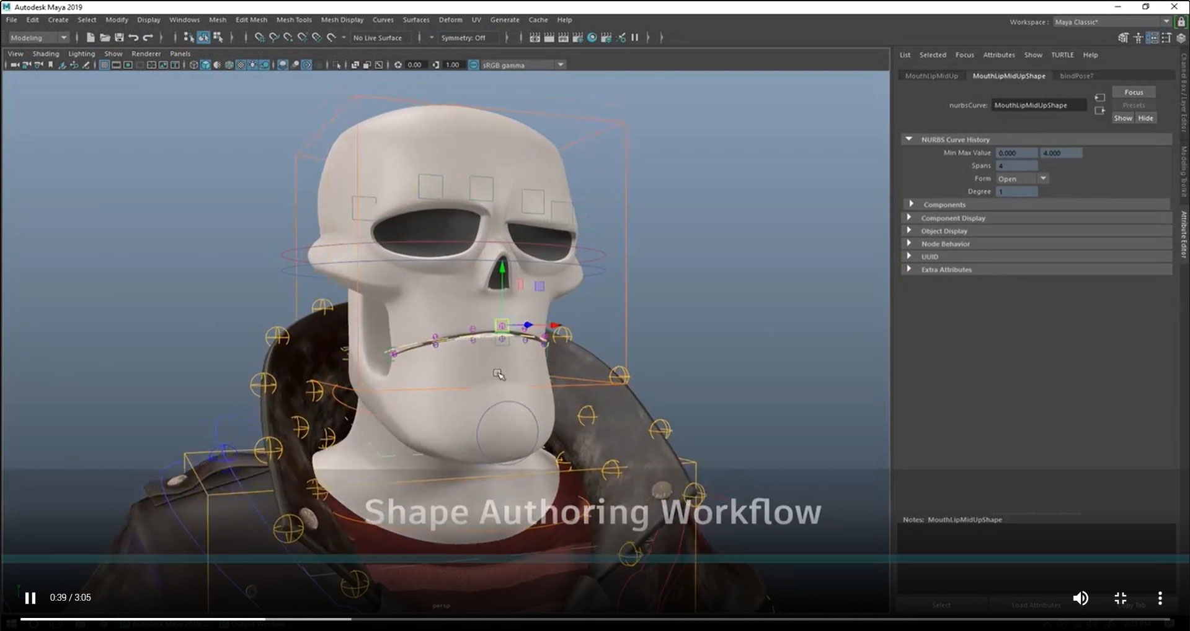Pause the video playback
The image size is (1190, 631).
point(30,598)
